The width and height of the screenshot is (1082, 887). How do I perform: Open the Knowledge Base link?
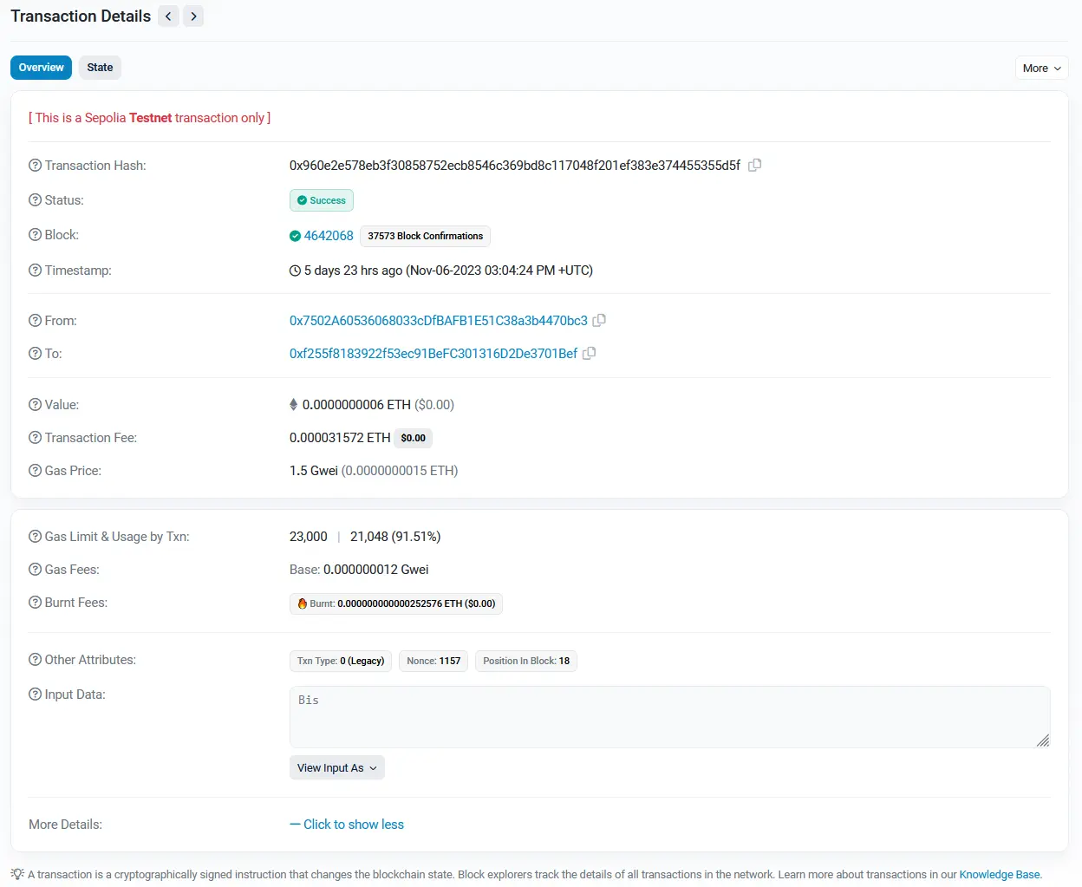999,875
